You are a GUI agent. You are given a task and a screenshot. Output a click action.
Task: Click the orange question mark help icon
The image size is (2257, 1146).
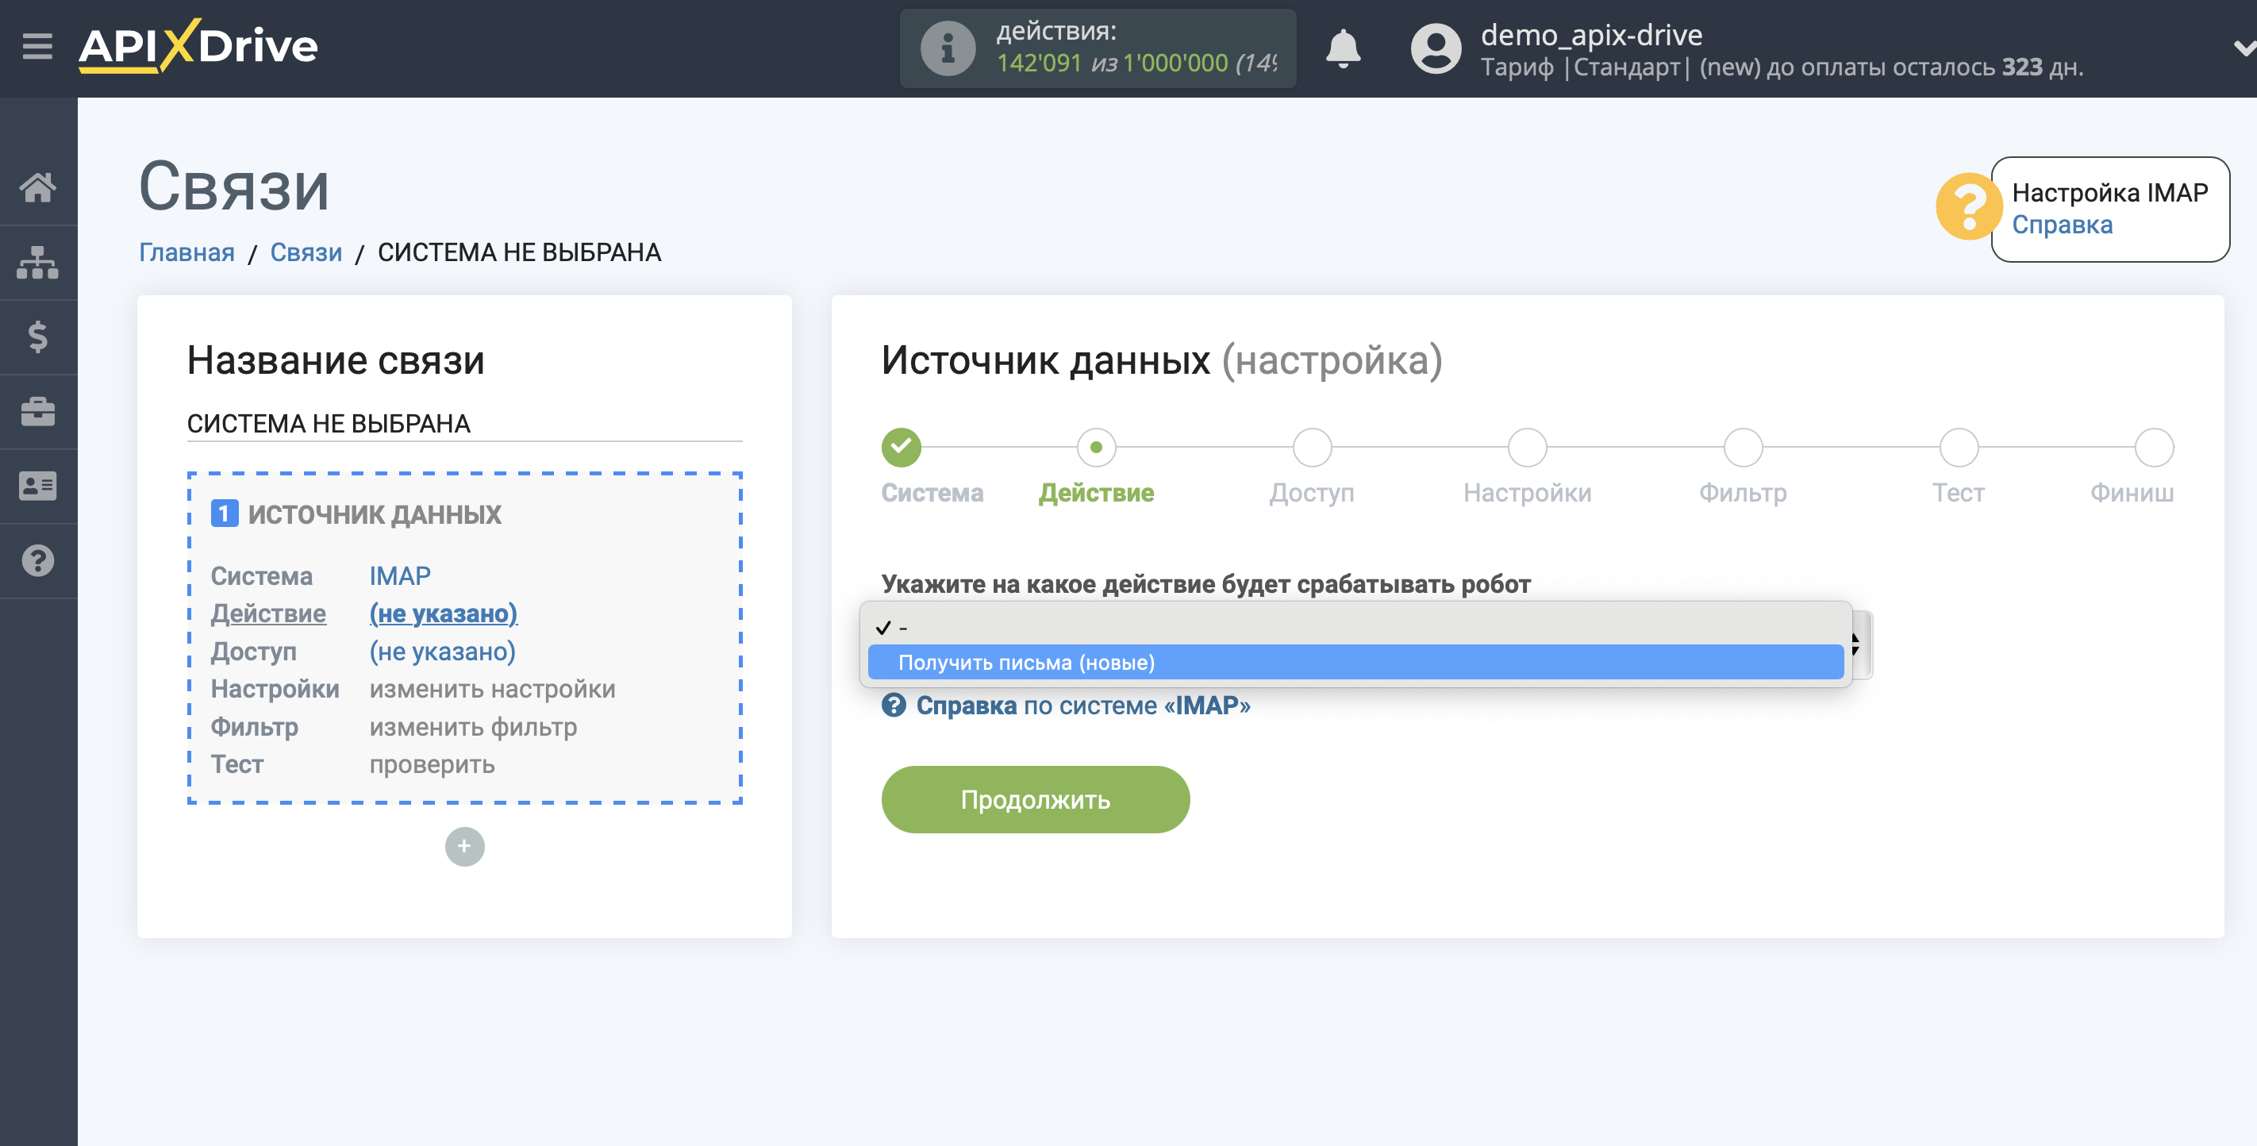[1968, 207]
